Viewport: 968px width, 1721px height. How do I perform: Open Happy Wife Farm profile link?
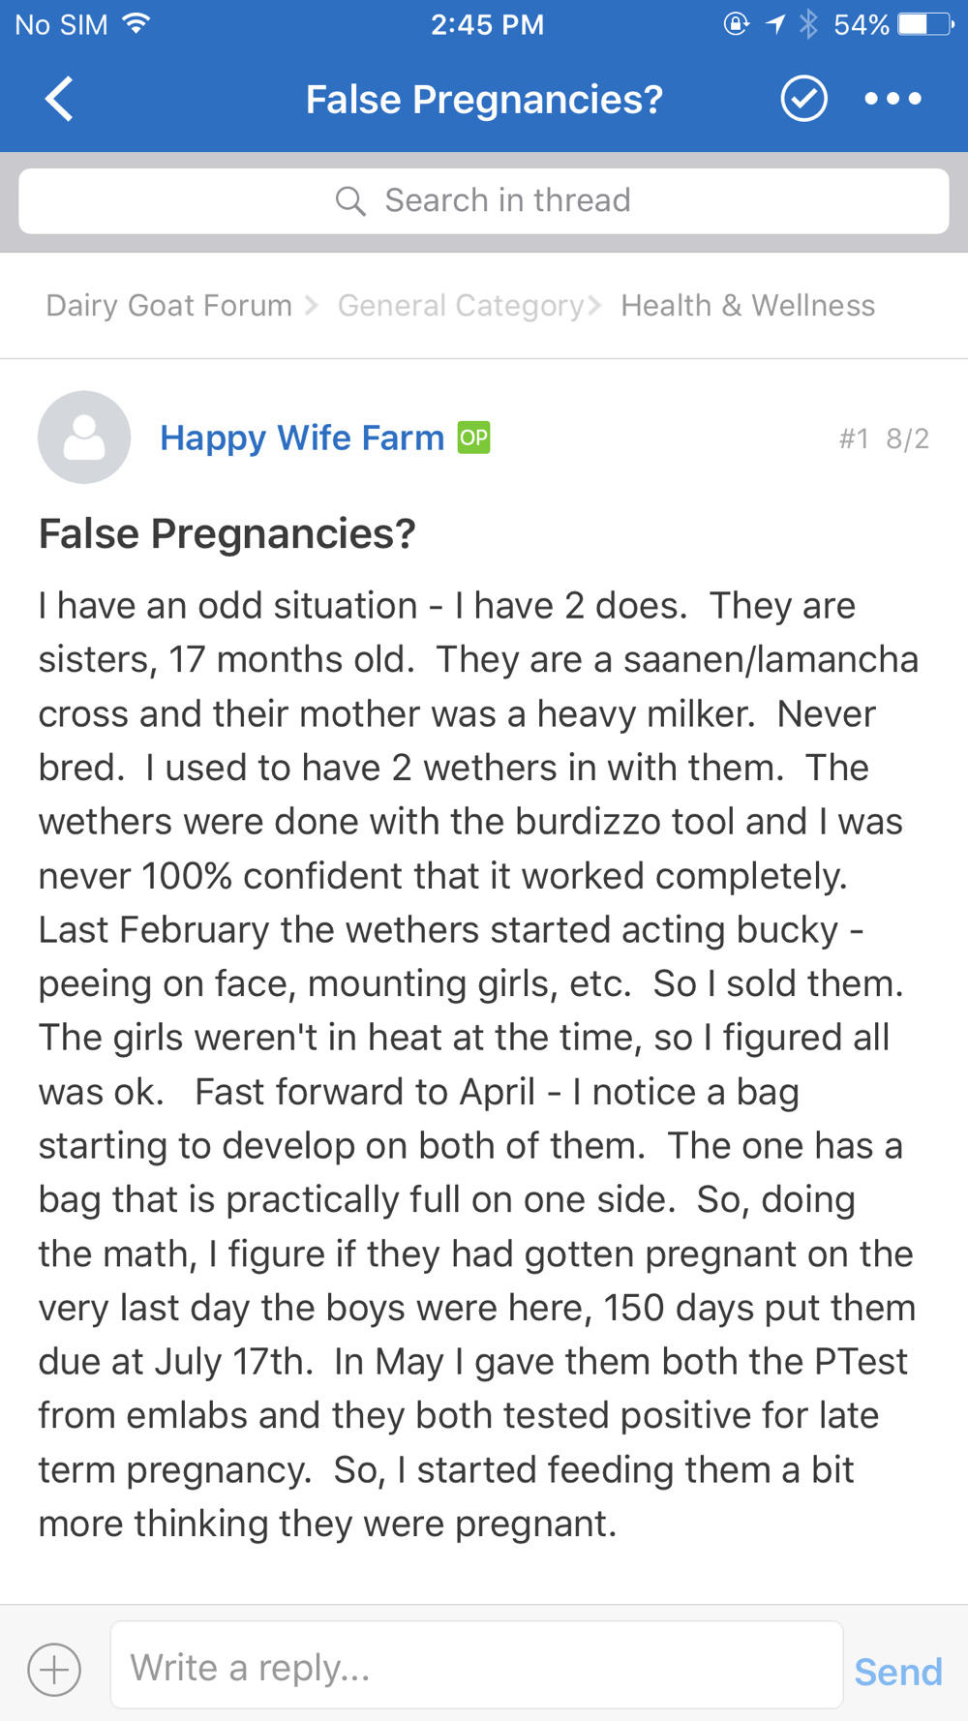[x=301, y=438]
